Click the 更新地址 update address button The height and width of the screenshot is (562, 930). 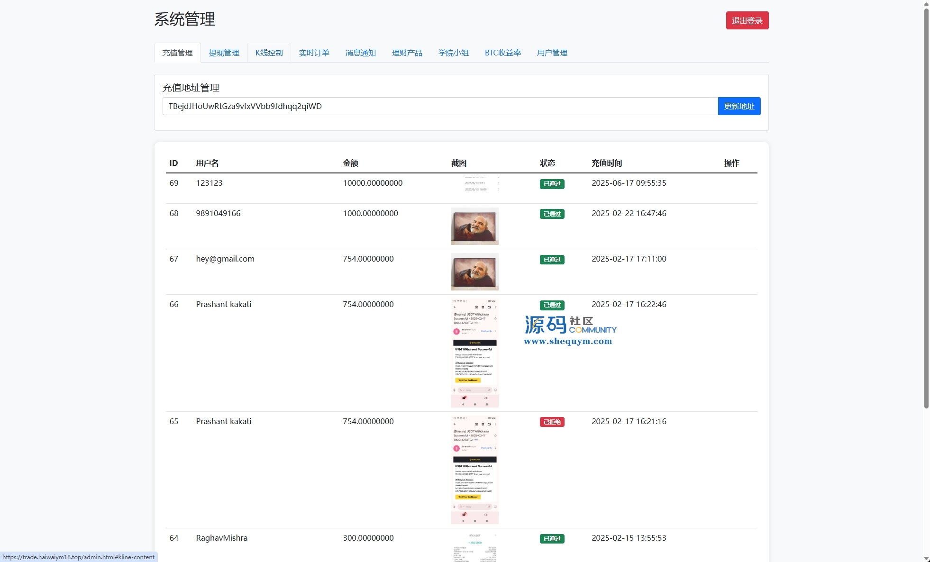tap(739, 106)
